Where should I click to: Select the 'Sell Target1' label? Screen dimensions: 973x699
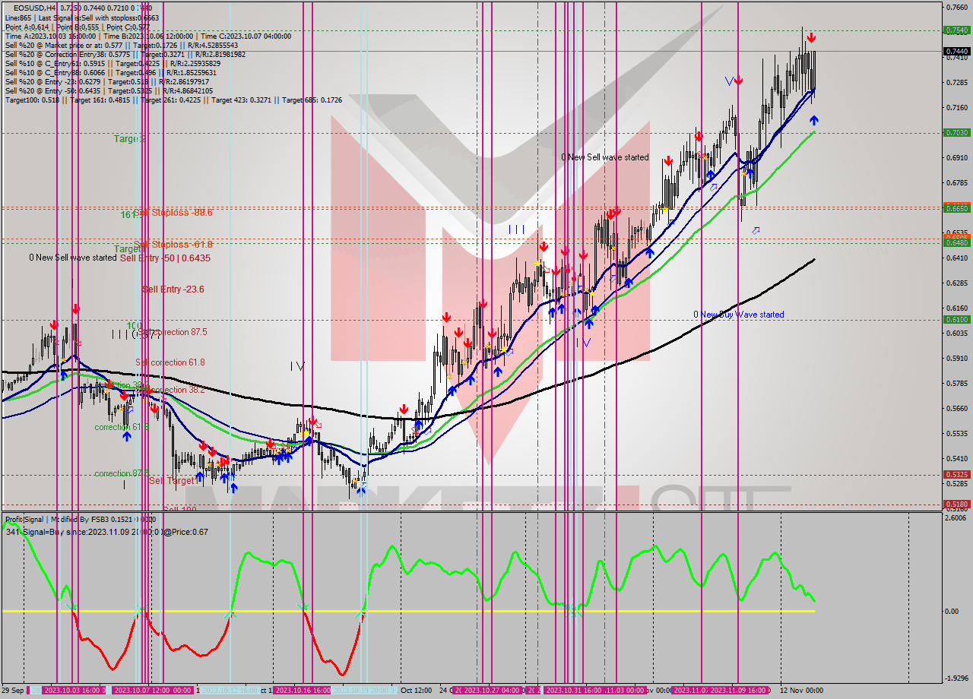point(173,481)
